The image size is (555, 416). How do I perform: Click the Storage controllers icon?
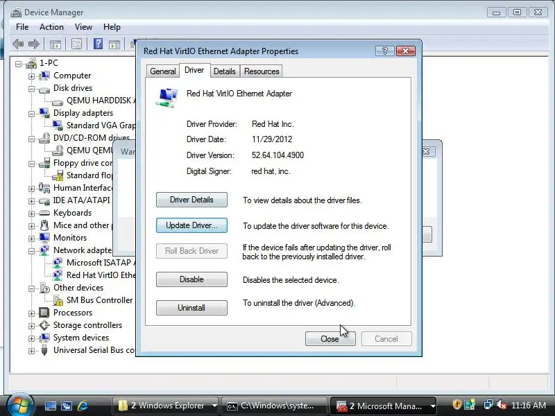[44, 325]
